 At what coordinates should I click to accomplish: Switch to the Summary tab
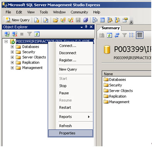pos(110,28)
